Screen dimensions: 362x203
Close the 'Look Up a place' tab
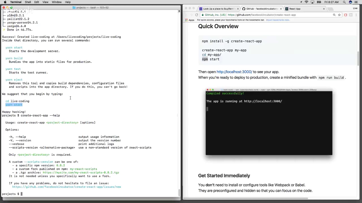tap(238, 9)
